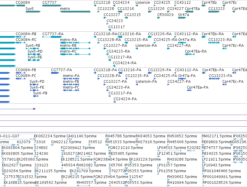
Task: Click the teal metro gene bar
Action: pyautogui.click(x=75, y=12)
